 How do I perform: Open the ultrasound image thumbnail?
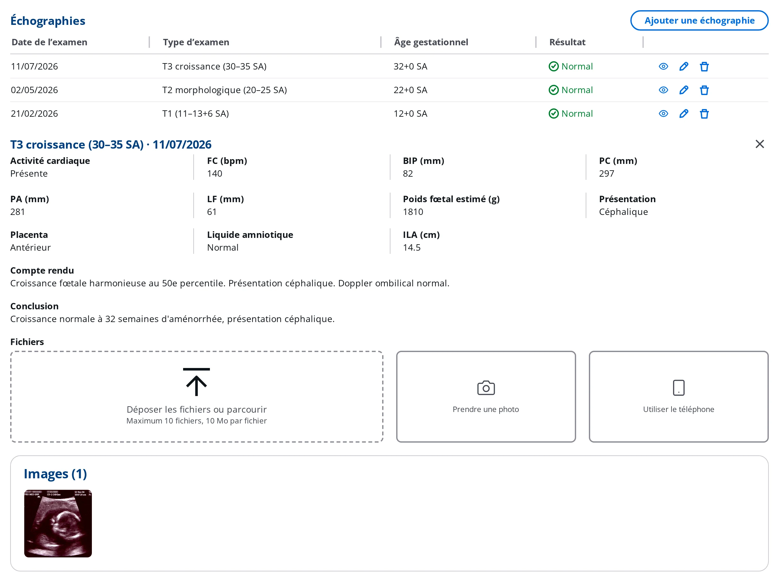pyautogui.click(x=58, y=523)
